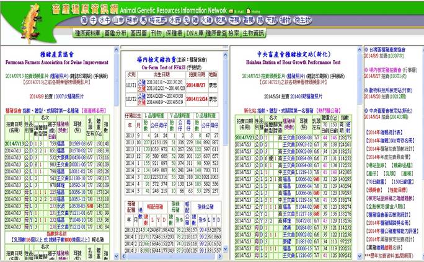This screenshot has width=424, height=262.
Task: Click the E-mail envelope icon
Action: point(231,11)
